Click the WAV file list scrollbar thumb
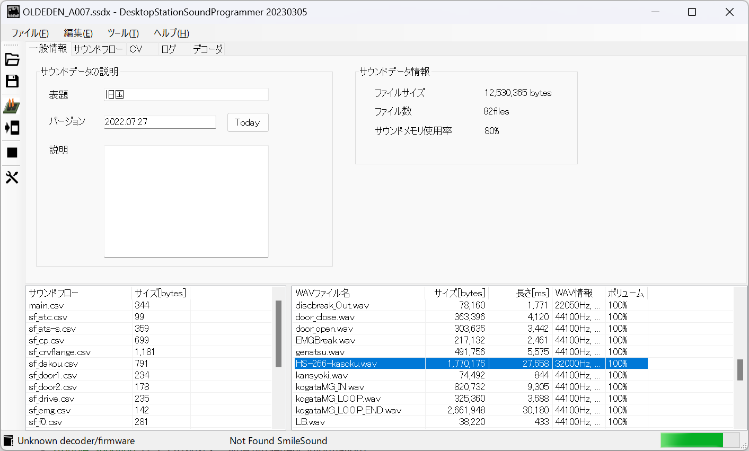The width and height of the screenshot is (749, 451). pos(740,370)
